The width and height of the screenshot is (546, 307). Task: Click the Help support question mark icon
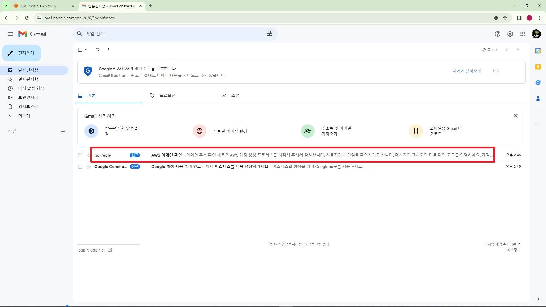[497, 34]
